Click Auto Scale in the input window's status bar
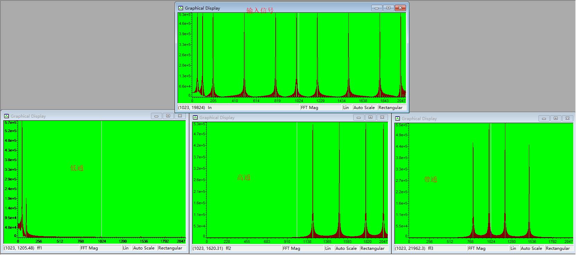The image size is (576, 255). (364, 108)
